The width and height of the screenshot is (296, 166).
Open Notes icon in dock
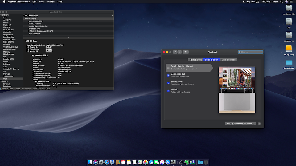click(x=129, y=162)
